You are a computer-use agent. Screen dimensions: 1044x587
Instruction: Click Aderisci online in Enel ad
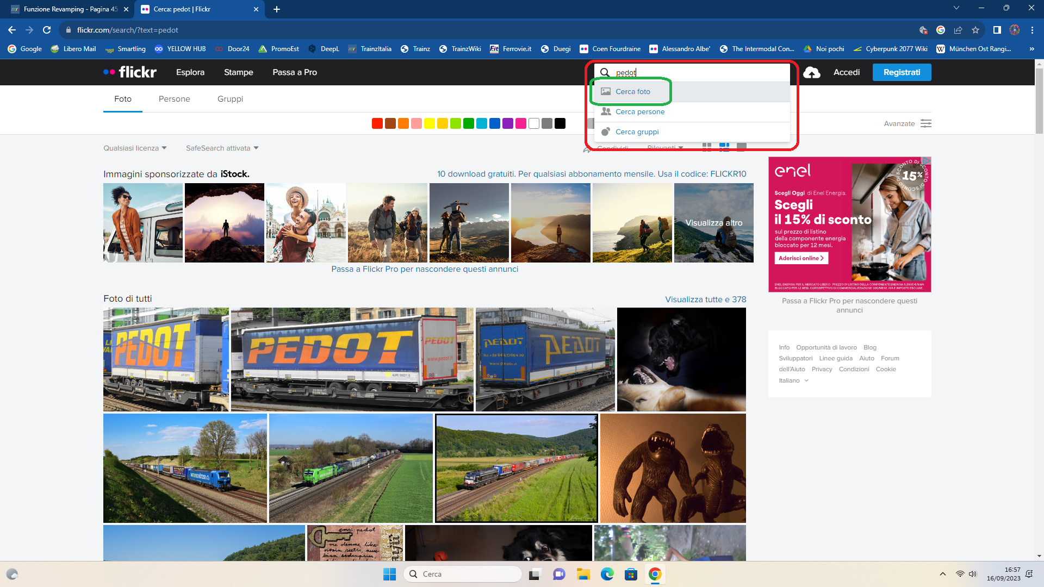[801, 258]
